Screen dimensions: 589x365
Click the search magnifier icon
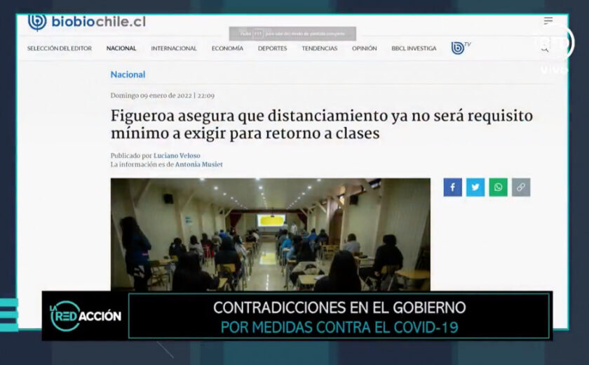tap(544, 48)
